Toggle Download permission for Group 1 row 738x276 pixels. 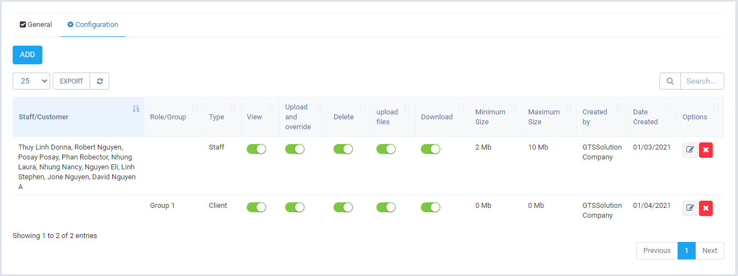pos(430,207)
